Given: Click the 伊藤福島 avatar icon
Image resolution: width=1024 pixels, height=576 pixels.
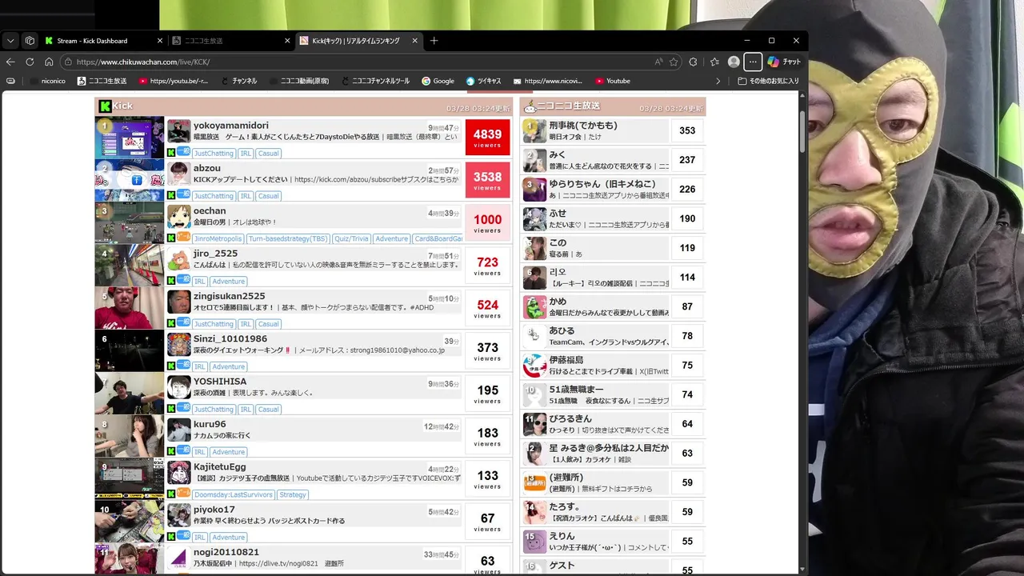Looking at the screenshot, I should 535,366.
